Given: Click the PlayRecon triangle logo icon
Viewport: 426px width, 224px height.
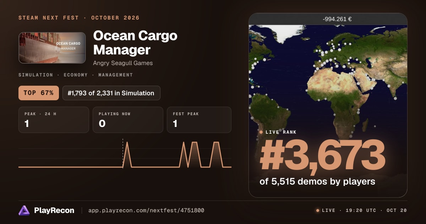Looking at the screenshot, I should 24,210.
